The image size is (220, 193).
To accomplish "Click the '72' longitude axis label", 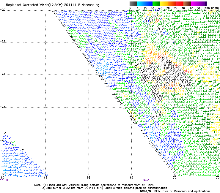I will (x=175, y=178).
